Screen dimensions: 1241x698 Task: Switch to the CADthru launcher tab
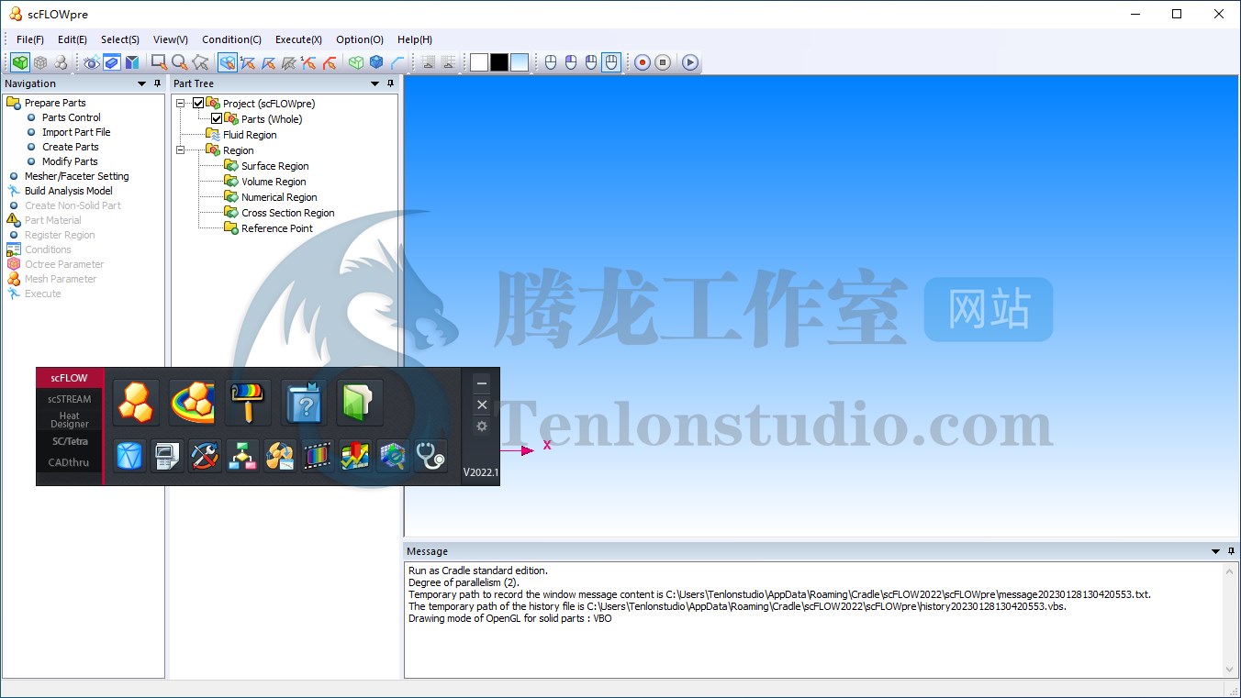tap(70, 462)
